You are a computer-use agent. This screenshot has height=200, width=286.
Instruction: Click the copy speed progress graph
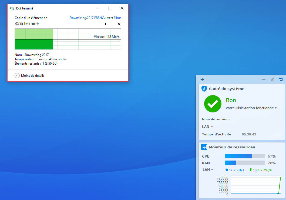pyautogui.click(x=68, y=39)
